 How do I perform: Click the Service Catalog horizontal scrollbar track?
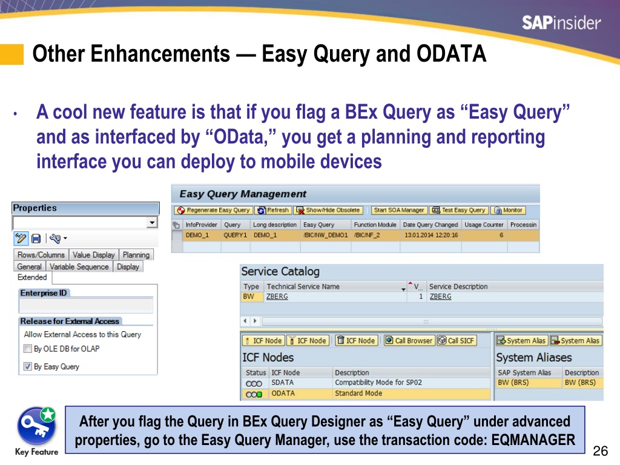coord(432,321)
